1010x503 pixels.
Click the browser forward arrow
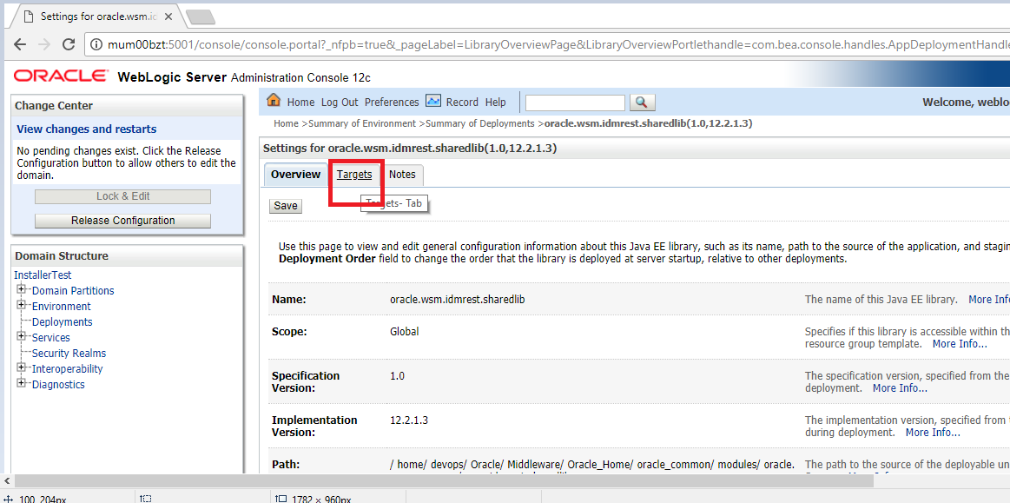coord(43,44)
